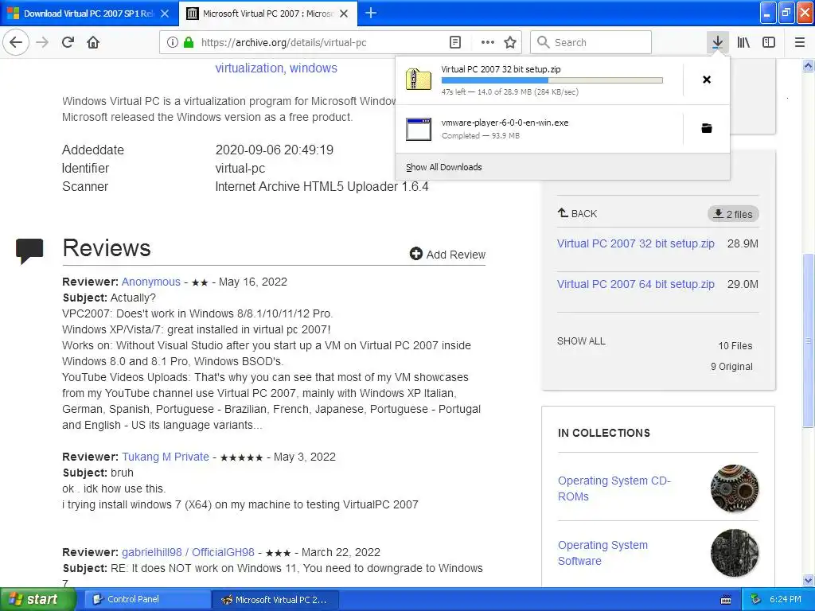815x611 pixels.
Task: Click the download progress bar
Action: 552,80
